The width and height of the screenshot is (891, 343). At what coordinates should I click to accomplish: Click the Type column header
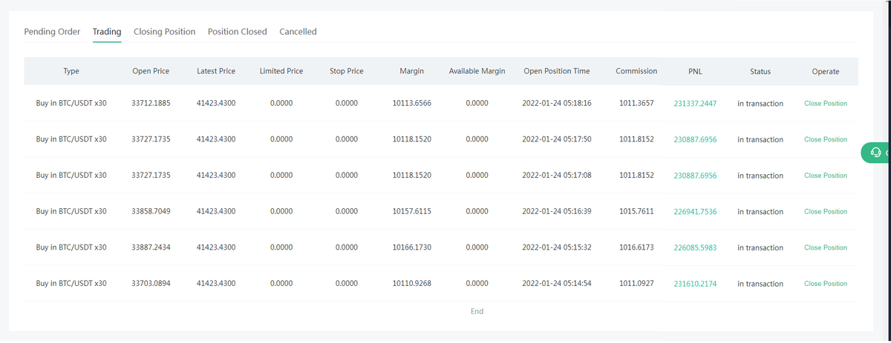[71, 72]
